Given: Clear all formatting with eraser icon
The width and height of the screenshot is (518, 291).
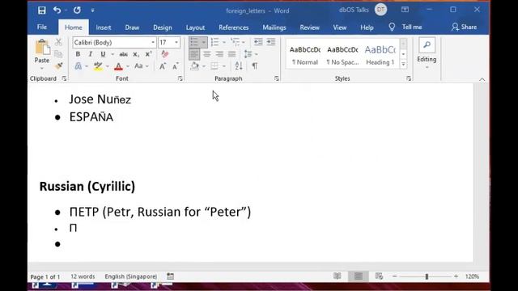Looking at the screenshot, I should click(x=165, y=54).
